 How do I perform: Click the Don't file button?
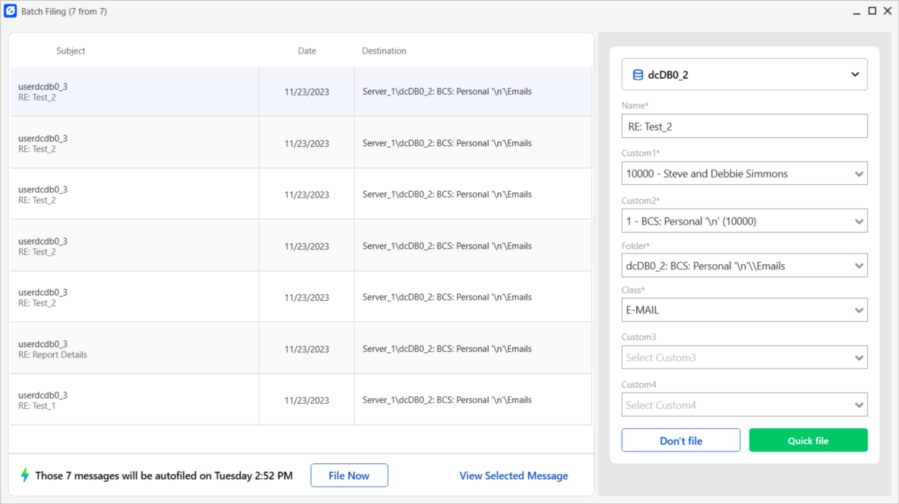[x=680, y=440]
